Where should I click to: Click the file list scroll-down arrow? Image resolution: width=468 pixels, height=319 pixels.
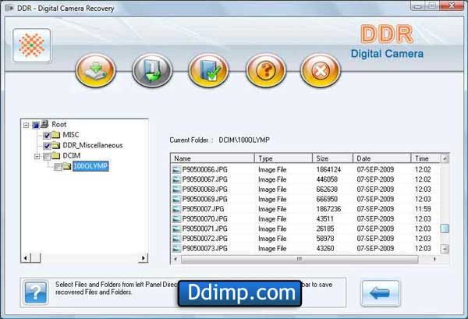[445, 249]
